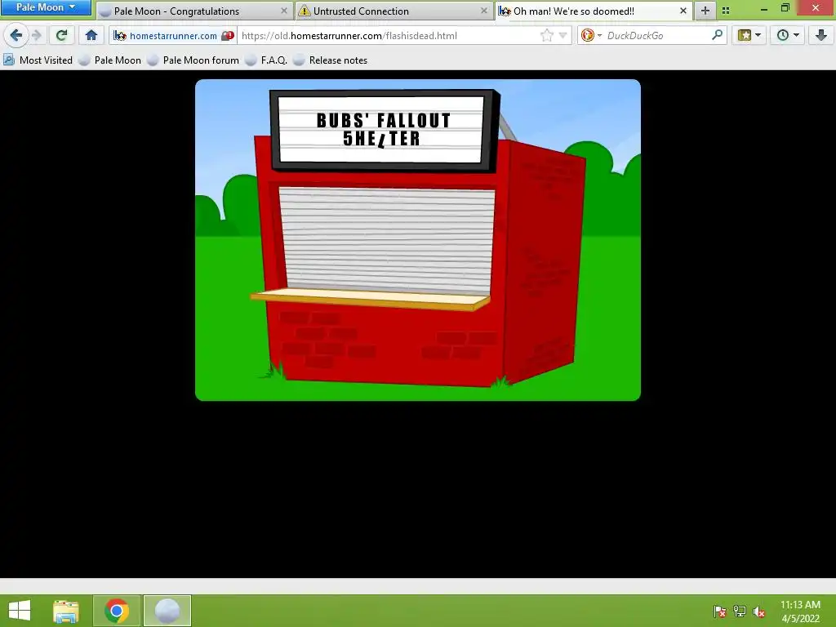Image resolution: width=836 pixels, height=627 pixels.
Task: Open Google Chrome from the taskbar
Action: click(117, 611)
